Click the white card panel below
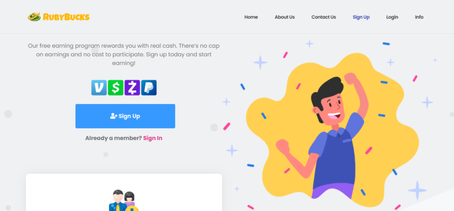This screenshot has width=454, height=211. pyautogui.click(x=124, y=192)
